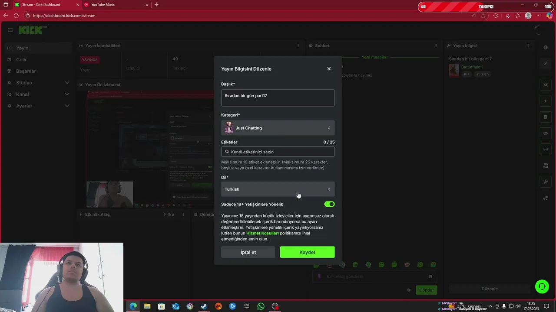Viewport: 556px width, 312px height.
Task: Toggle the Sadece 18+ Yetişkinlere Yönelik switch
Action: [329, 204]
